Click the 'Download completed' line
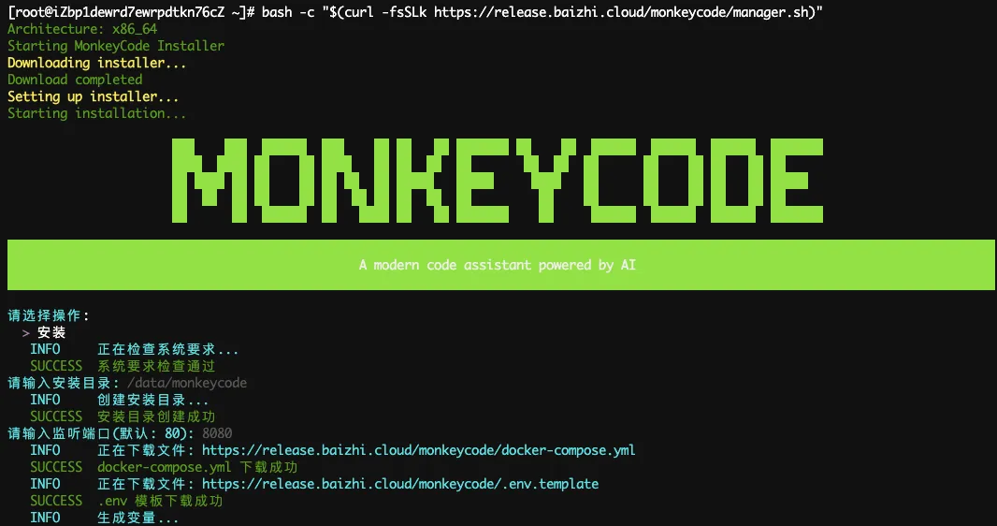Image resolution: width=997 pixels, height=526 pixels. tap(75, 80)
